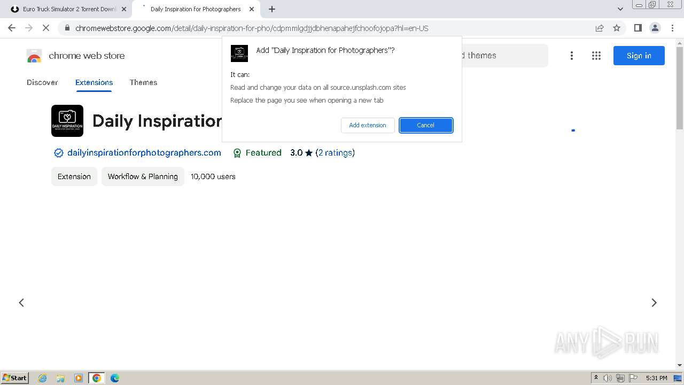The height and width of the screenshot is (385, 684).
Task: Open the volume control tray icon
Action: click(608, 378)
